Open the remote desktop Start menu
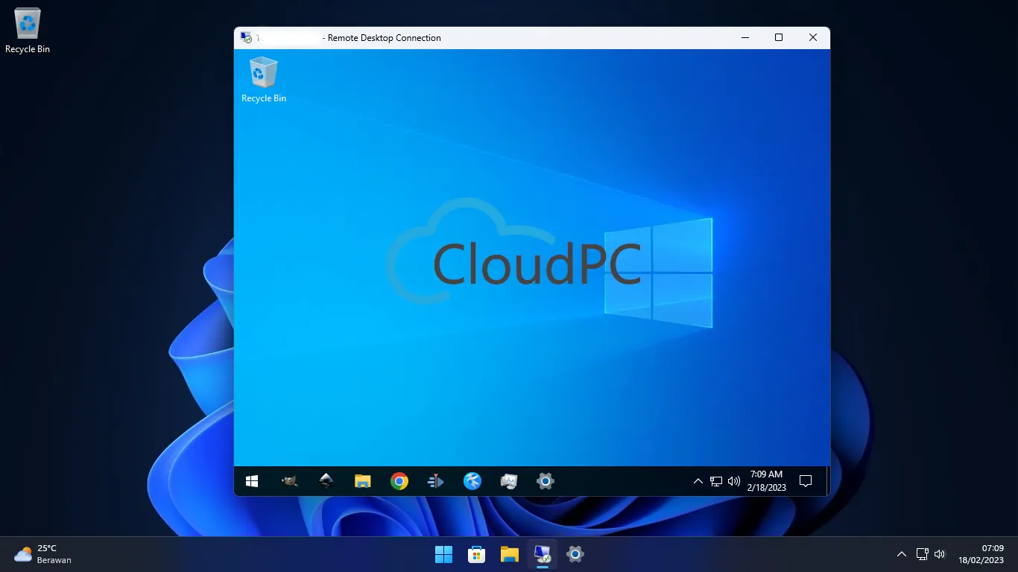Screen dimensions: 1018x572 pos(252,481)
